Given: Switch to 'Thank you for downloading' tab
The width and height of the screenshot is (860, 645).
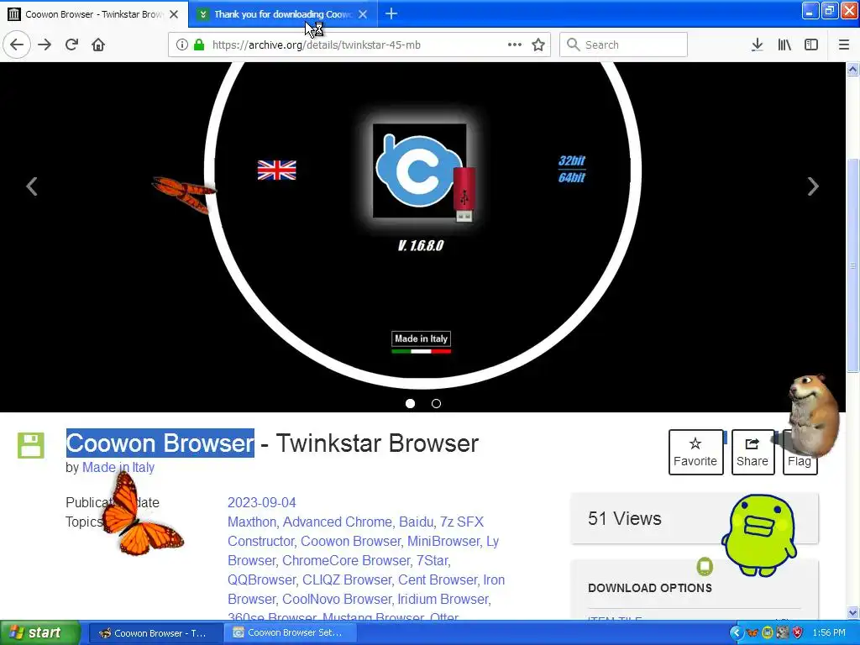Looking at the screenshot, I should [282, 14].
